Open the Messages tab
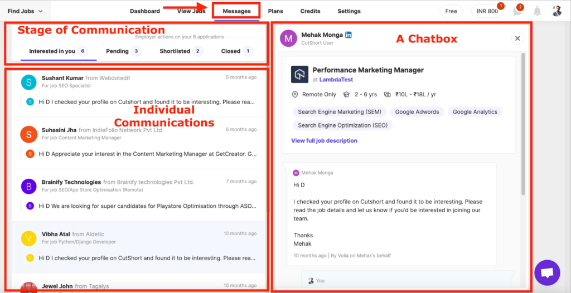 (x=236, y=11)
